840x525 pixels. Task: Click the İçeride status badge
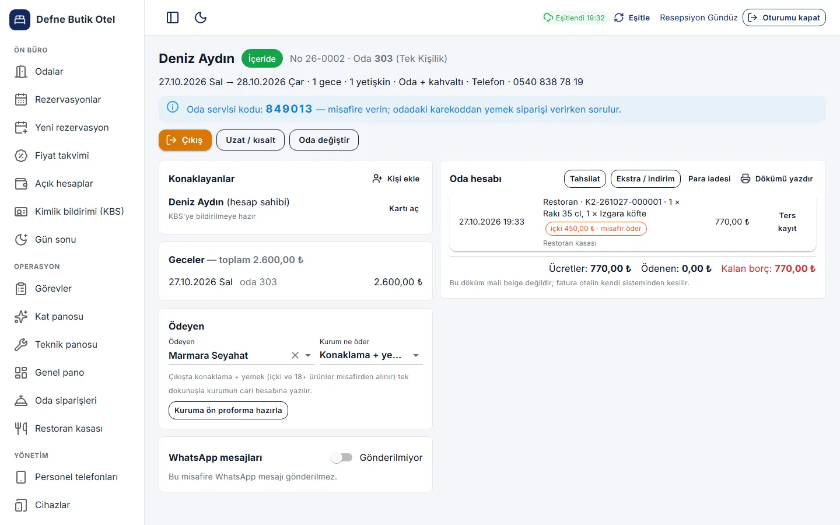[262, 58]
